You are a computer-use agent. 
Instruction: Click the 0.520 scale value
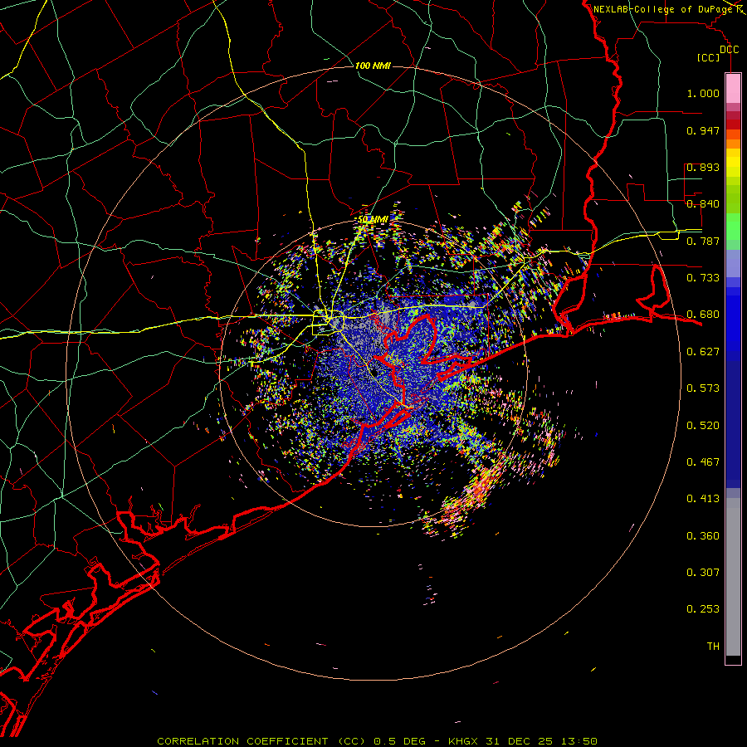(x=703, y=426)
